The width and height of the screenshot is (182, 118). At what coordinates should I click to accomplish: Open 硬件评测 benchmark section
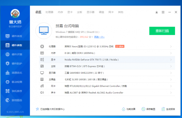pyautogui.click(x=15, y=54)
